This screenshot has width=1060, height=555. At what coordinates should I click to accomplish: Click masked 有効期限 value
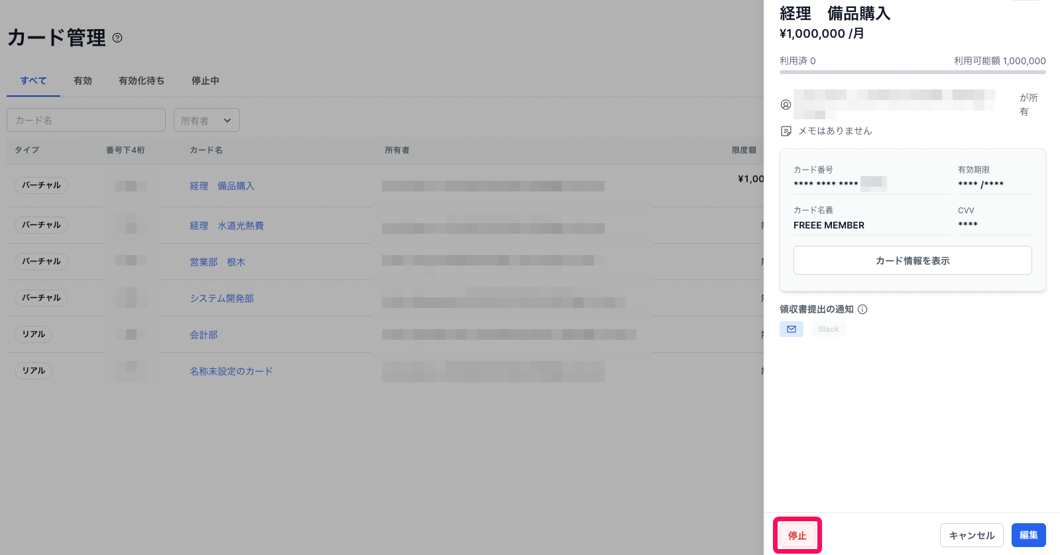(981, 184)
